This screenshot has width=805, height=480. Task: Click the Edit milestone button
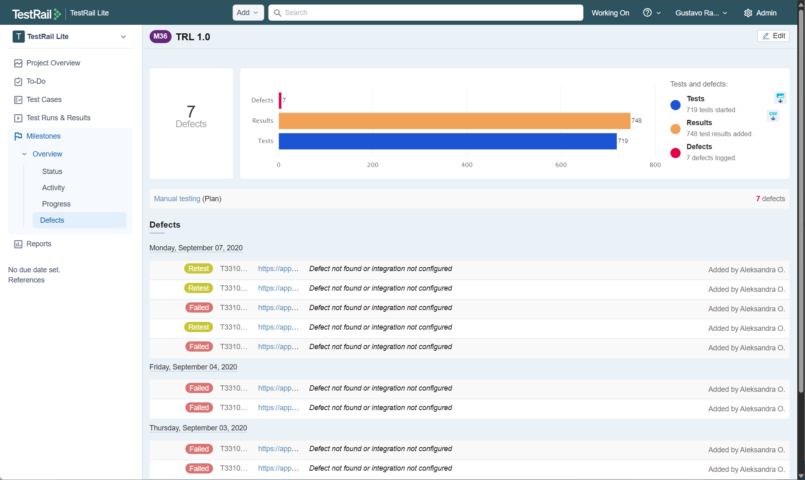pyautogui.click(x=773, y=36)
